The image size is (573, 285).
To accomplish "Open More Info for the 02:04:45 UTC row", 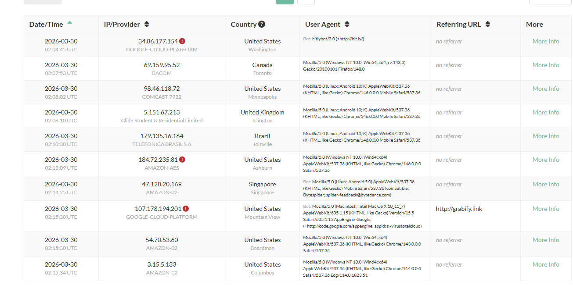I will coord(546,41).
